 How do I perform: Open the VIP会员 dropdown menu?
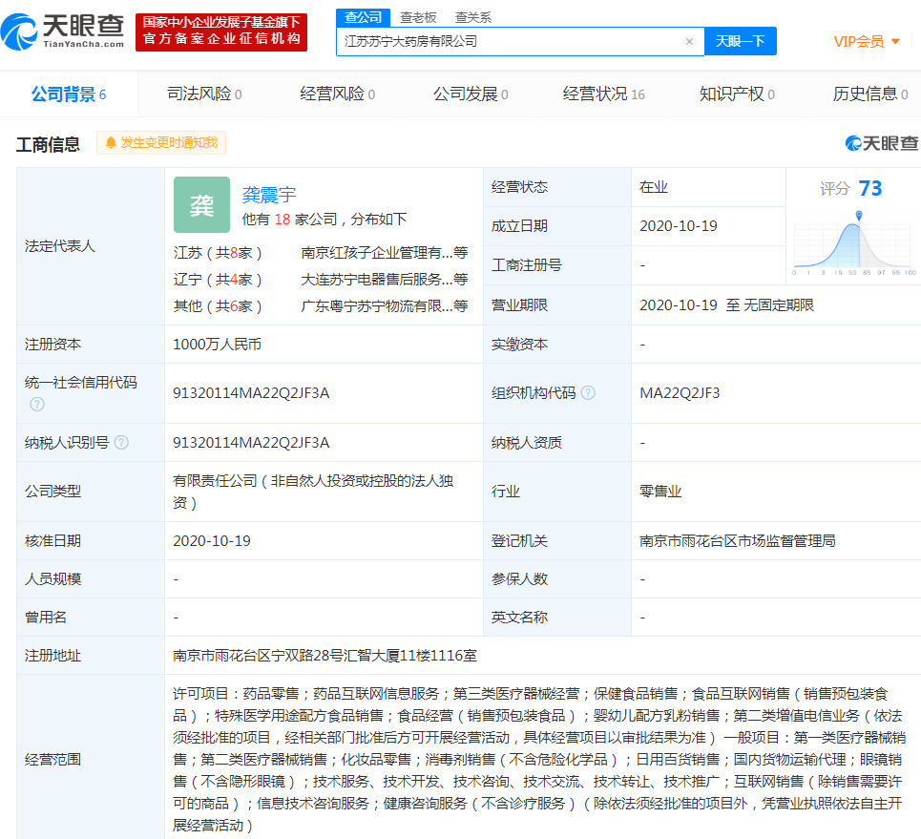(867, 42)
